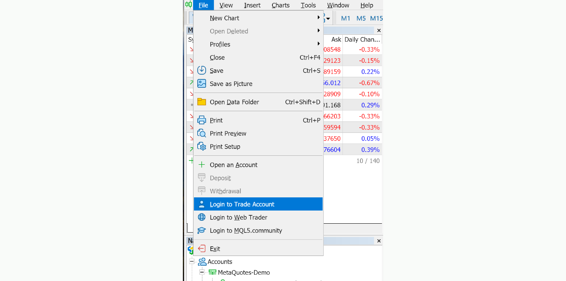Click the 10 / 140 symbol count
This screenshot has width=566, height=281.
(x=368, y=161)
